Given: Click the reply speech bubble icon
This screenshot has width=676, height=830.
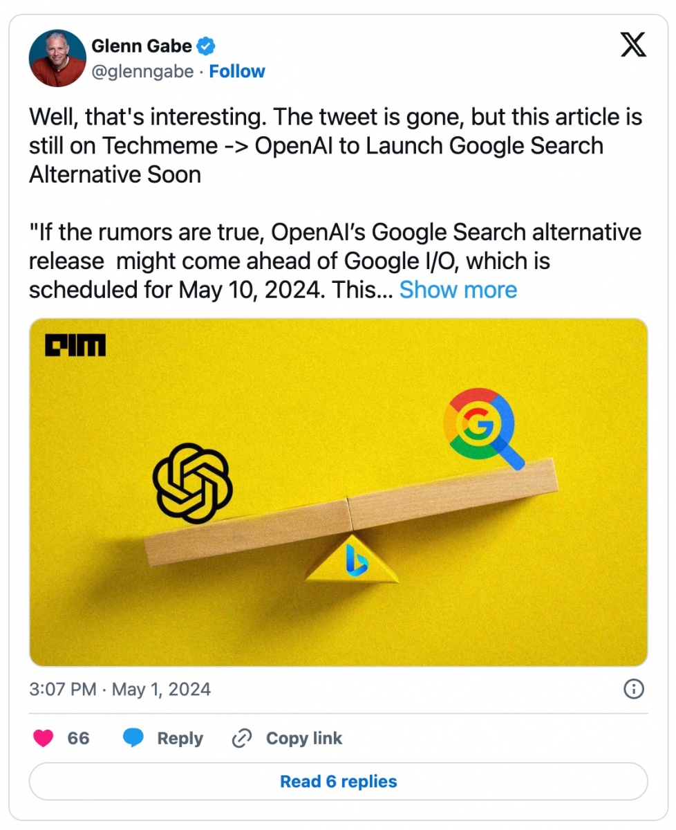Looking at the screenshot, I should coord(133,739).
